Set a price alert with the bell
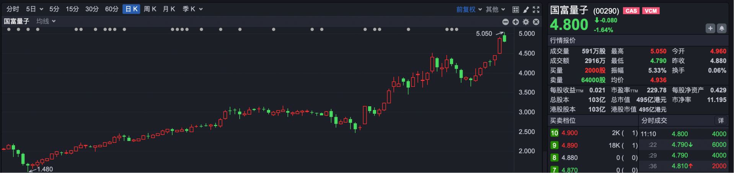The height and width of the screenshot is (173, 734). click(721, 29)
